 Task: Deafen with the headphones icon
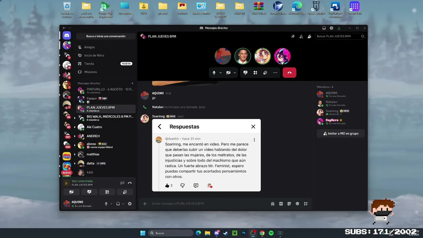[118, 204]
